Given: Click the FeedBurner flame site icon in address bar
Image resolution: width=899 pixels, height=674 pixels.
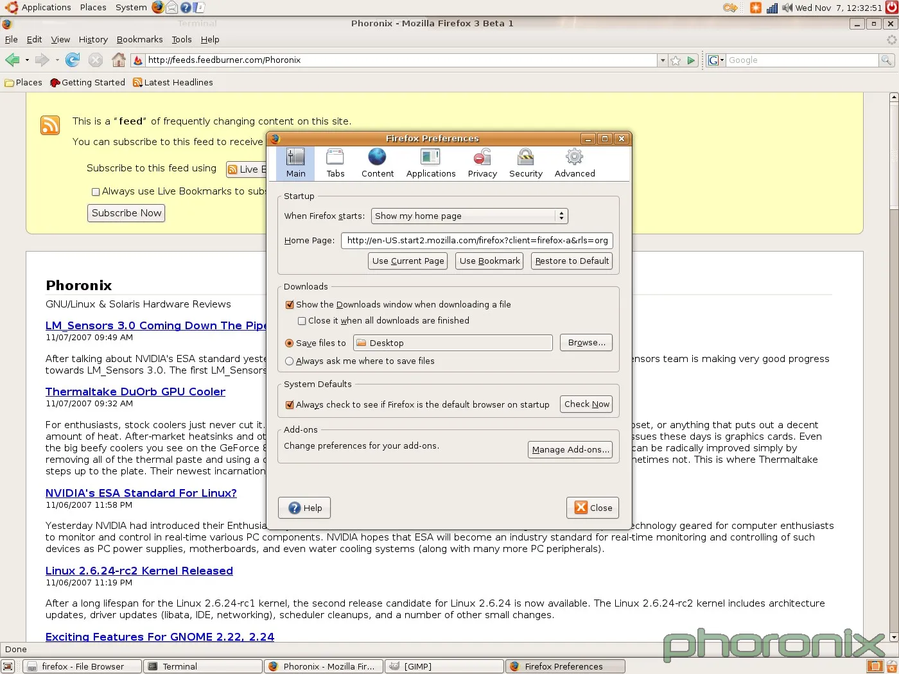Looking at the screenshot, I should (137, 60).
